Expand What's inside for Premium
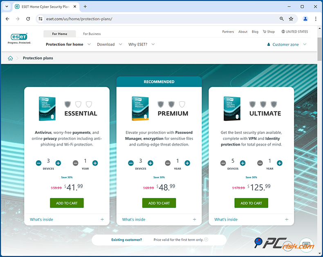 tap(159, 219)
